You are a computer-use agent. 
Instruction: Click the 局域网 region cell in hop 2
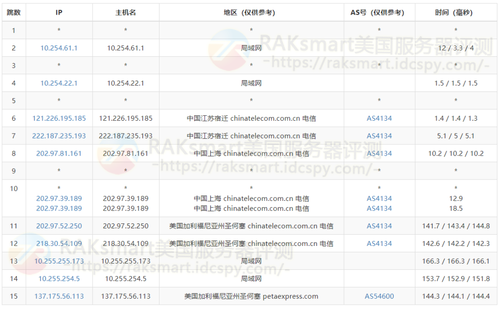click(x=251, y=48)
